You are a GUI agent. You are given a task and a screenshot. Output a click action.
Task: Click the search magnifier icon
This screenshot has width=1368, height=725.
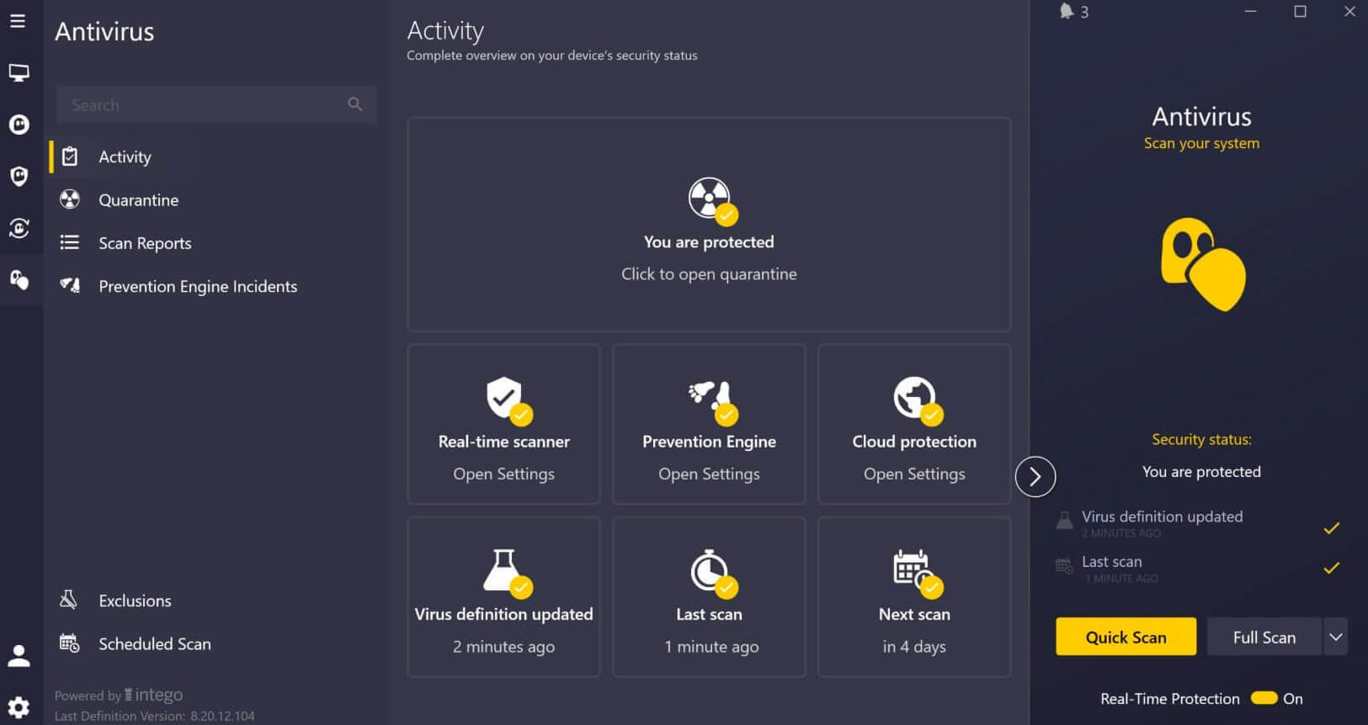click(354, 104)
